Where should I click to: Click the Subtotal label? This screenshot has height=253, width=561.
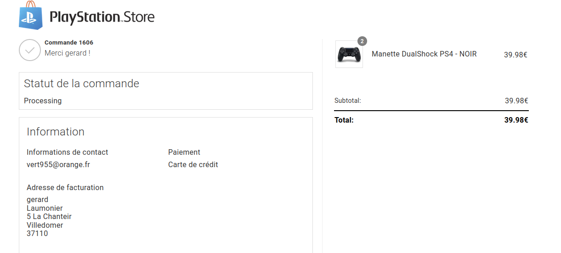[348, 101]
